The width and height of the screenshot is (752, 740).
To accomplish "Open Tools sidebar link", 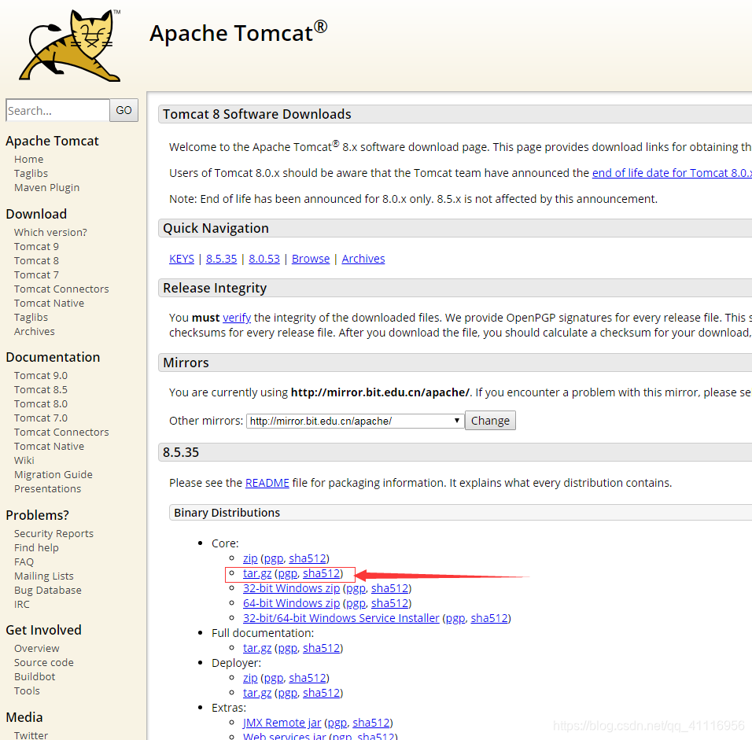I will (27, 690).
